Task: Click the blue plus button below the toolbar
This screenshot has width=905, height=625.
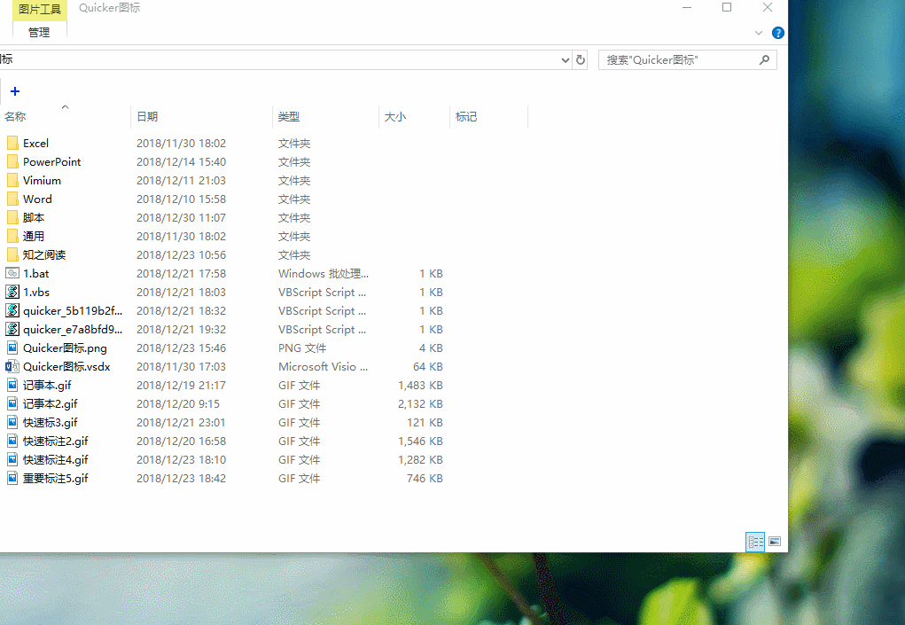Action: tap(14, 90)
